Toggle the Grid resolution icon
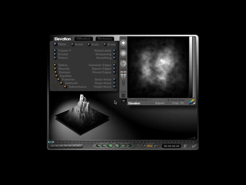Viewport: 246px width, 185px height. click(x=123, y=96)
